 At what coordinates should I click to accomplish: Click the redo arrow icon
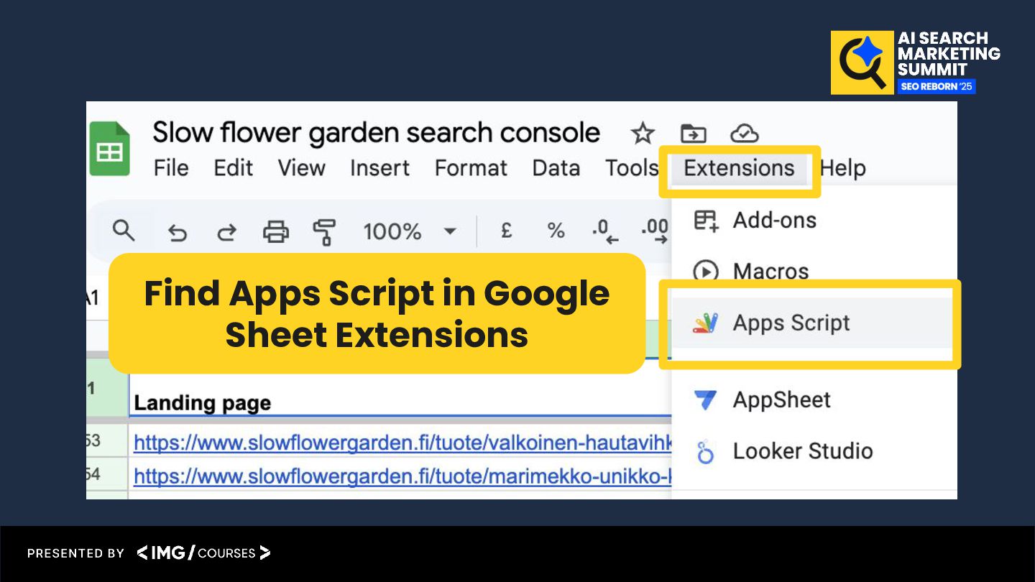[x=226, y=232]
